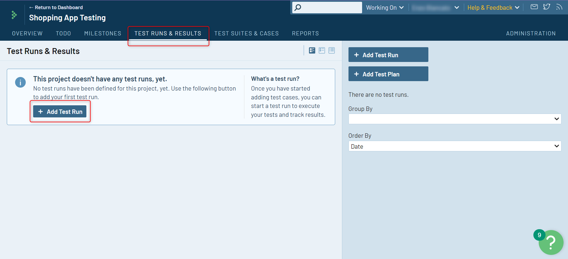568x259 pixels.
Task: Open the Twitter bird icon
Action: tap(546, 7)
